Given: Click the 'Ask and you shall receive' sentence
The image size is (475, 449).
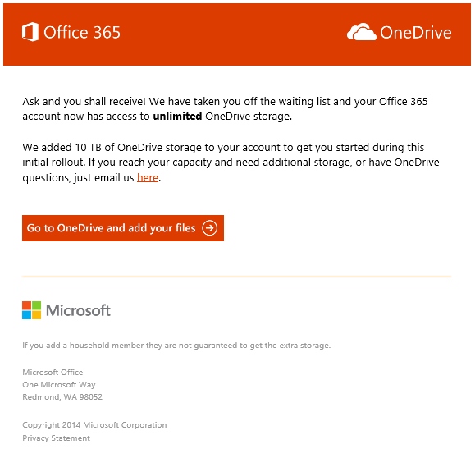Looking at the screenshot, I should coord(84,102).
